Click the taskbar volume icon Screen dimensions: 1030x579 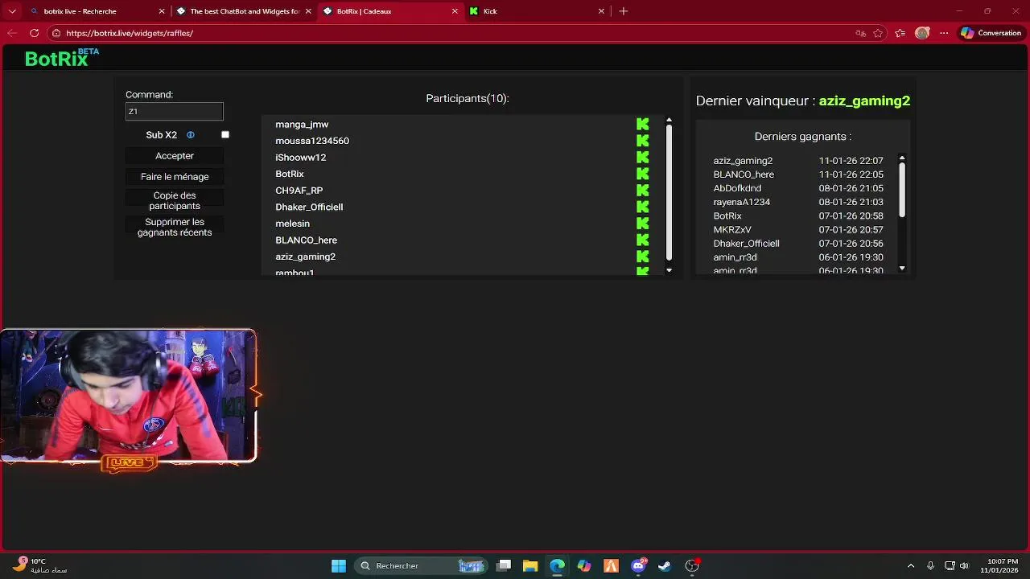pos(964,566)
